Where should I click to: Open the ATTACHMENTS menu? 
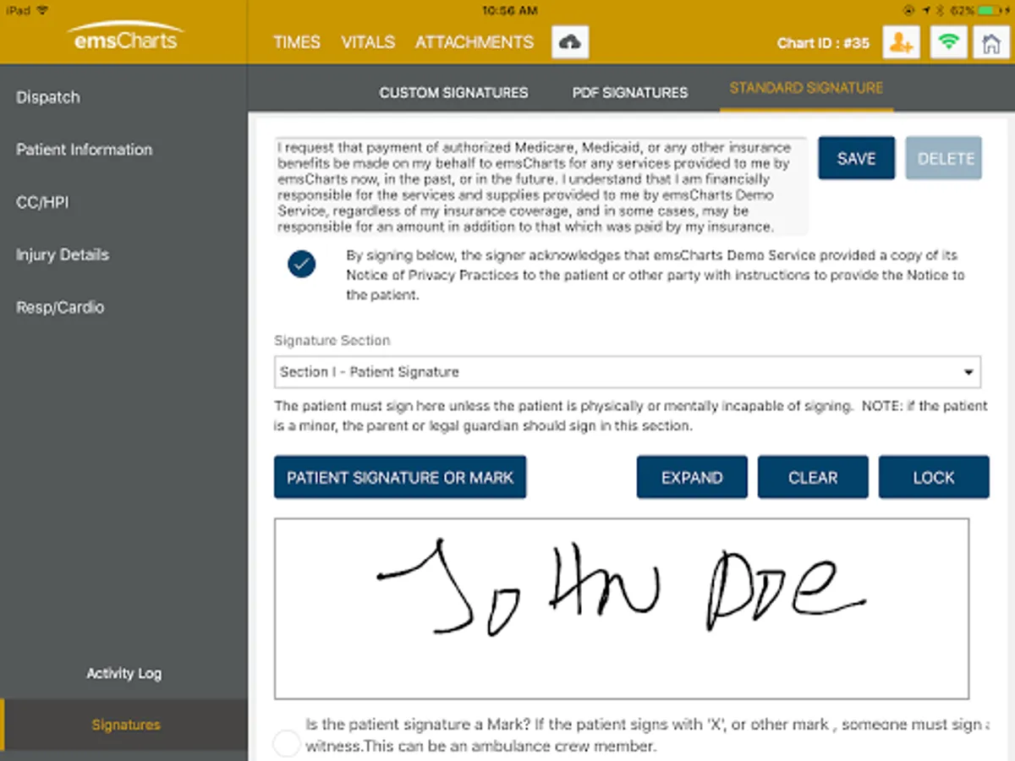(x=475, y=42)
